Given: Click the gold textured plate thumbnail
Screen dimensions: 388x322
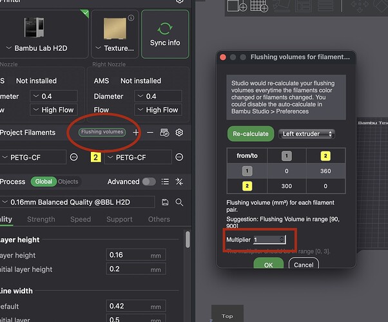Looking at the screenshot, I should (x=115, y=29).
